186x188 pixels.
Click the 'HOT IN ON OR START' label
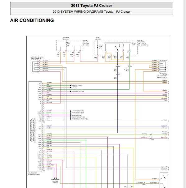coord(66,38)
